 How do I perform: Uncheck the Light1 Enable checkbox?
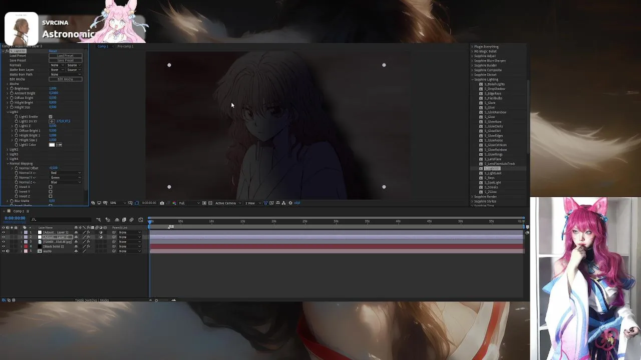click(x=50, y=116)
